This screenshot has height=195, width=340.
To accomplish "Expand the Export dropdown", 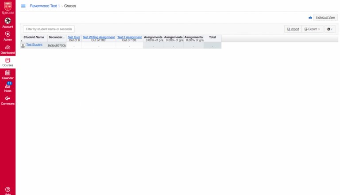I will [x=312, y=29].
